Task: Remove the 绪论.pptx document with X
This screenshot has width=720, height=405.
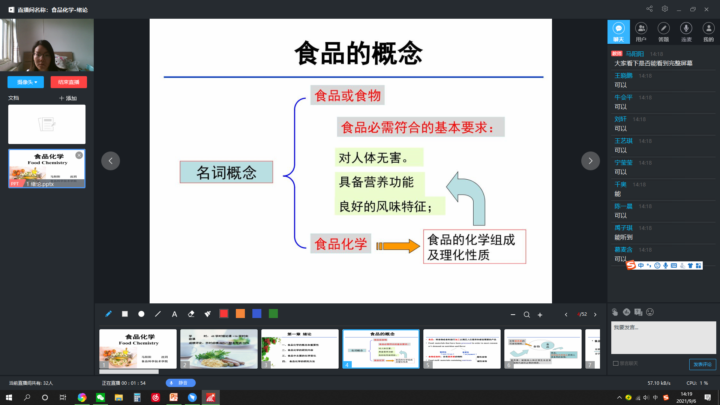Action: (79, 155)
